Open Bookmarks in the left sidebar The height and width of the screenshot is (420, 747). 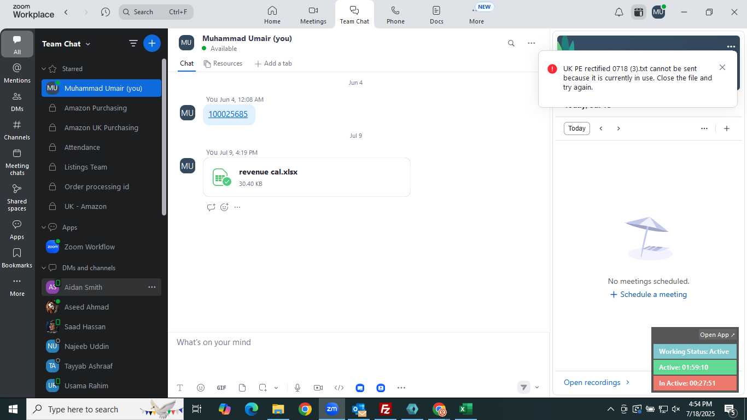17,258
